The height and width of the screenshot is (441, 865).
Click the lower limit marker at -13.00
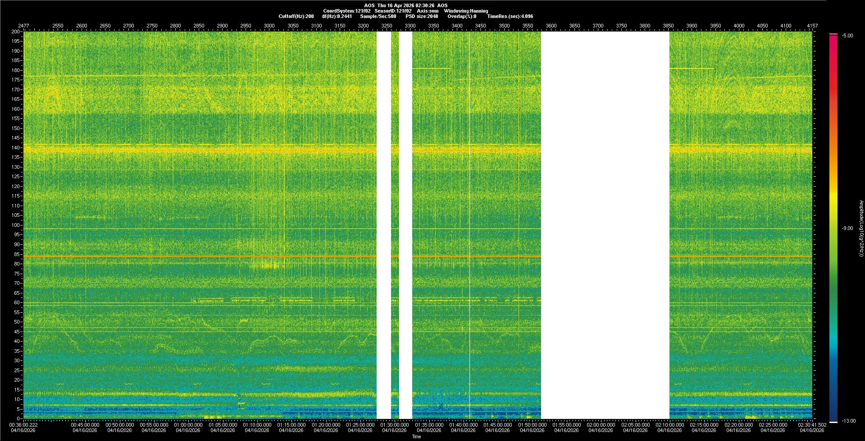tap(833, 422)
